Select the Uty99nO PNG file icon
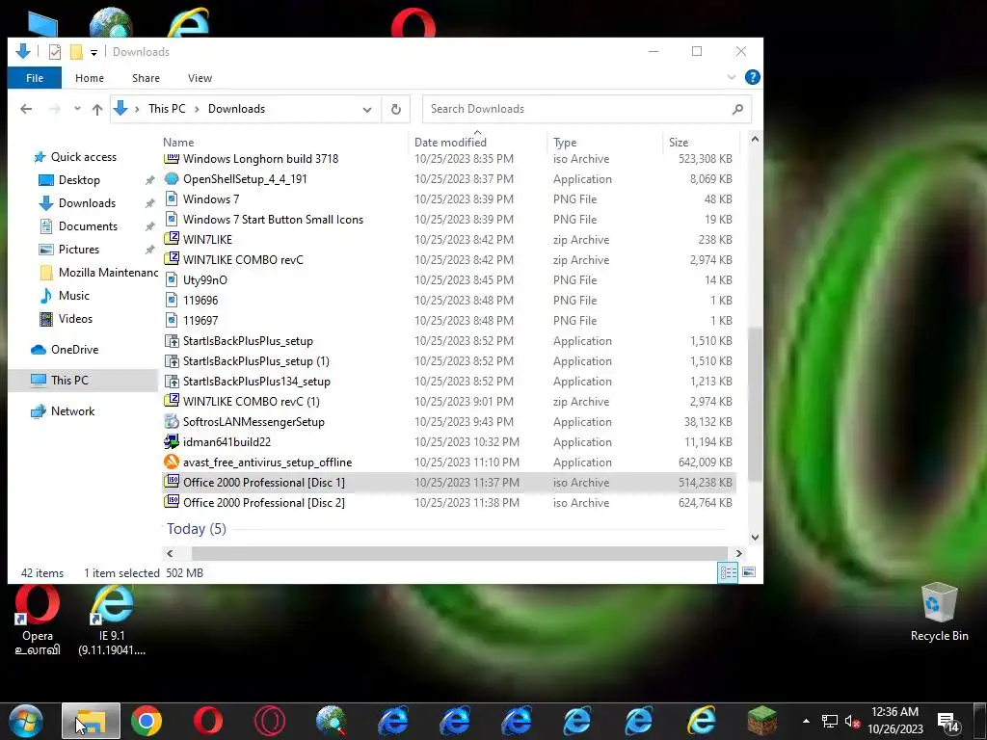This screenshot has width=987, height=740. [x=172, y=280]
